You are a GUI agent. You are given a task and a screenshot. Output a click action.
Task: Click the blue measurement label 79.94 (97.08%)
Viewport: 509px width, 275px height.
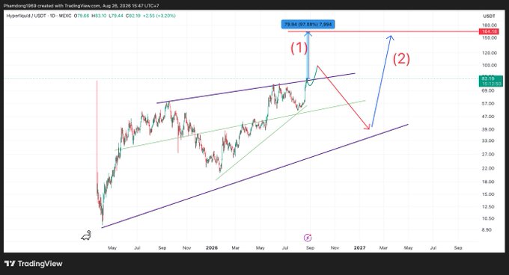[308, 25]
